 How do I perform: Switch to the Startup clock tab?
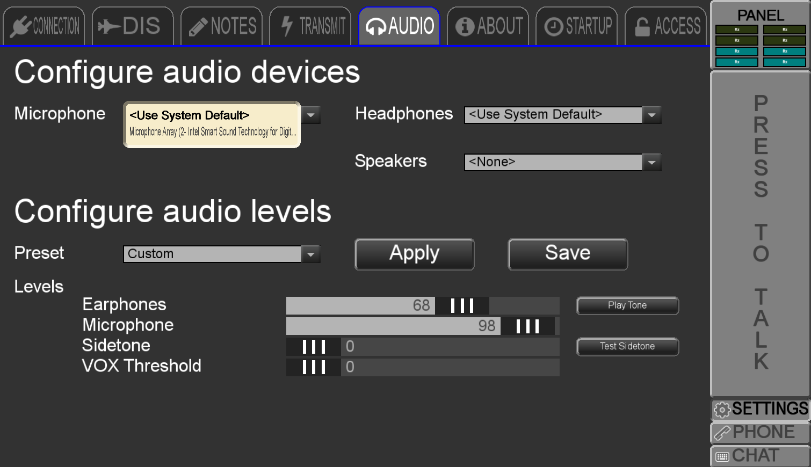[x=576, y=26]
